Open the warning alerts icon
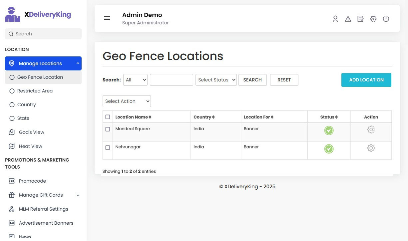 point(348,19)
